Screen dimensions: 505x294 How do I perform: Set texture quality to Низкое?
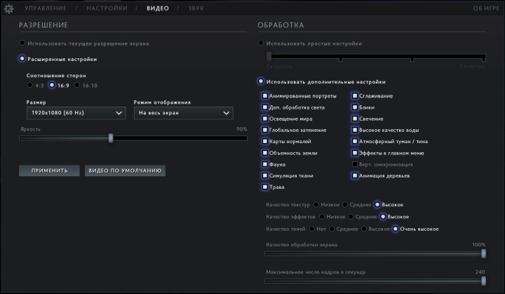point(316,205)
